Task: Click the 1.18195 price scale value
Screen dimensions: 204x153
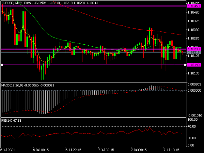Action: coord(194,56)
